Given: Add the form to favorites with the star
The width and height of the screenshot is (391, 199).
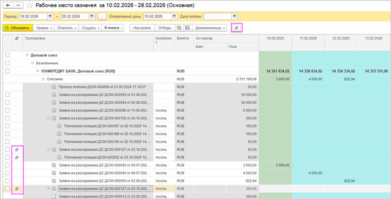Looking at the screenshot, I should [30, 5].
